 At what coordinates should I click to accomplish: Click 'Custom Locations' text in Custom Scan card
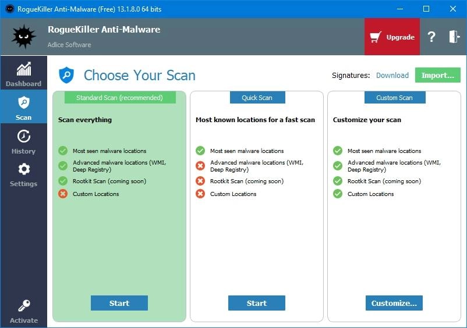[x=370, y=194]
